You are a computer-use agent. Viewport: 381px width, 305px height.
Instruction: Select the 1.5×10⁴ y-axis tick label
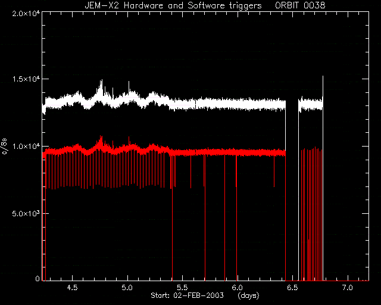coord(26,79)
